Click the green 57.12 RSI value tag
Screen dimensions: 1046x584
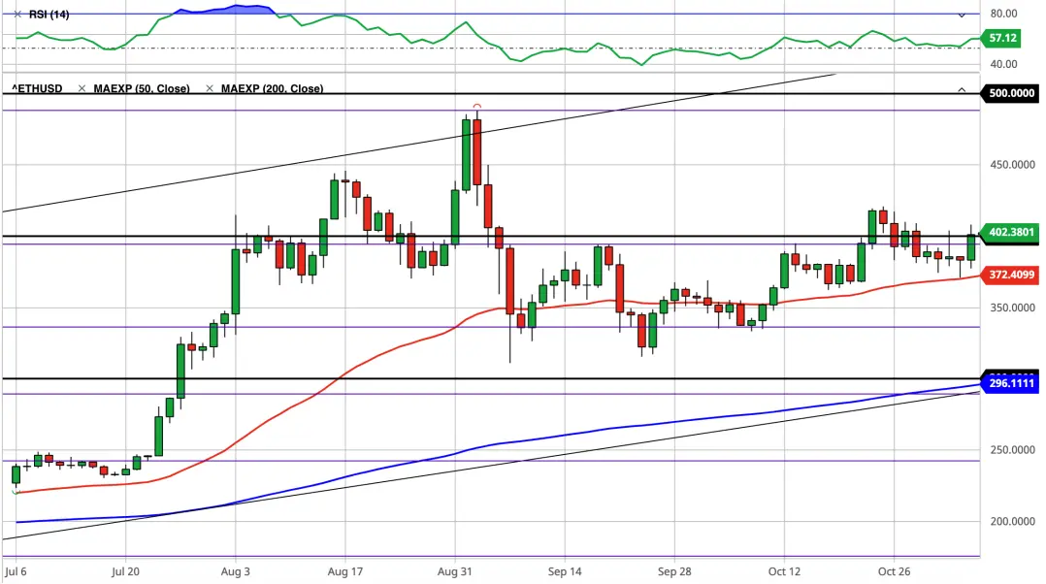coord(1002,38)
